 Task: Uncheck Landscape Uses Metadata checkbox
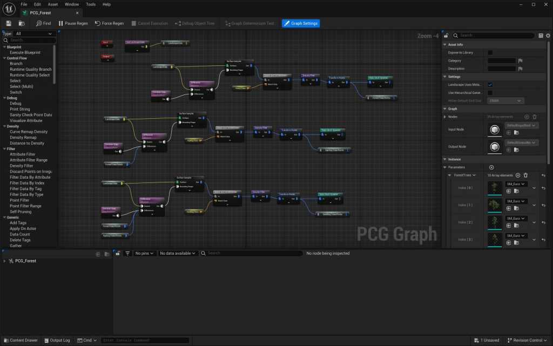click(x=490, y=85)
